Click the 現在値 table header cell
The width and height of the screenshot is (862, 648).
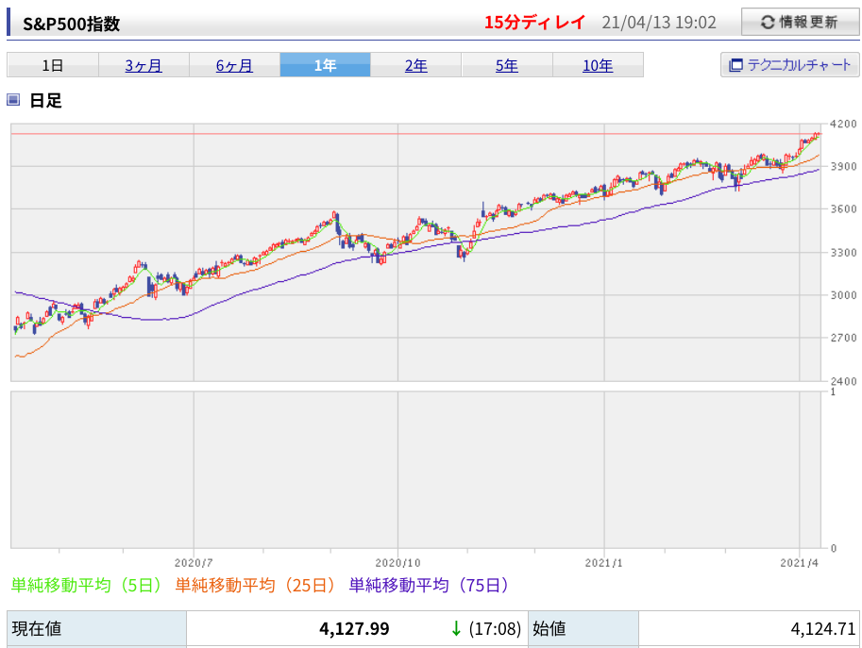pyautogui.click(x=96, y=628)
